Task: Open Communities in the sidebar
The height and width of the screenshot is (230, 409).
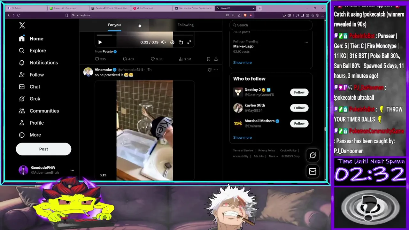Action: point(39,111)
